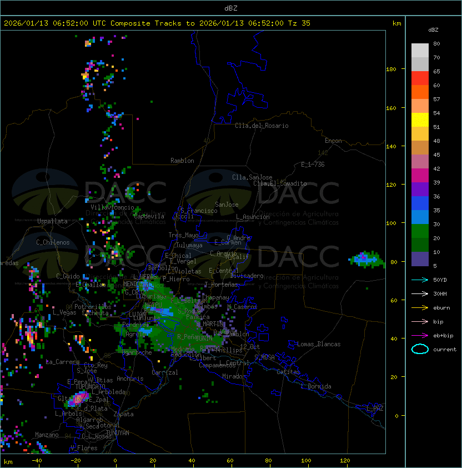
Task: Click the 'Carrizal' map label
Action: (x=165, y=372)
